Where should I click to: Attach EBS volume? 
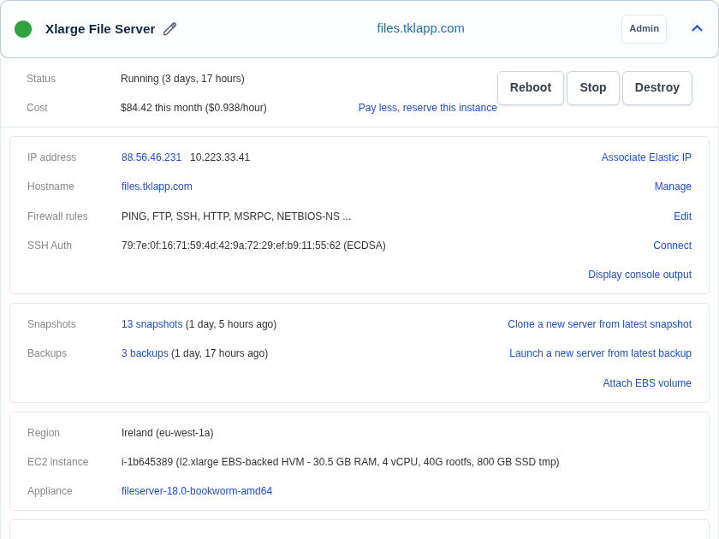click(x=647, y=383)
